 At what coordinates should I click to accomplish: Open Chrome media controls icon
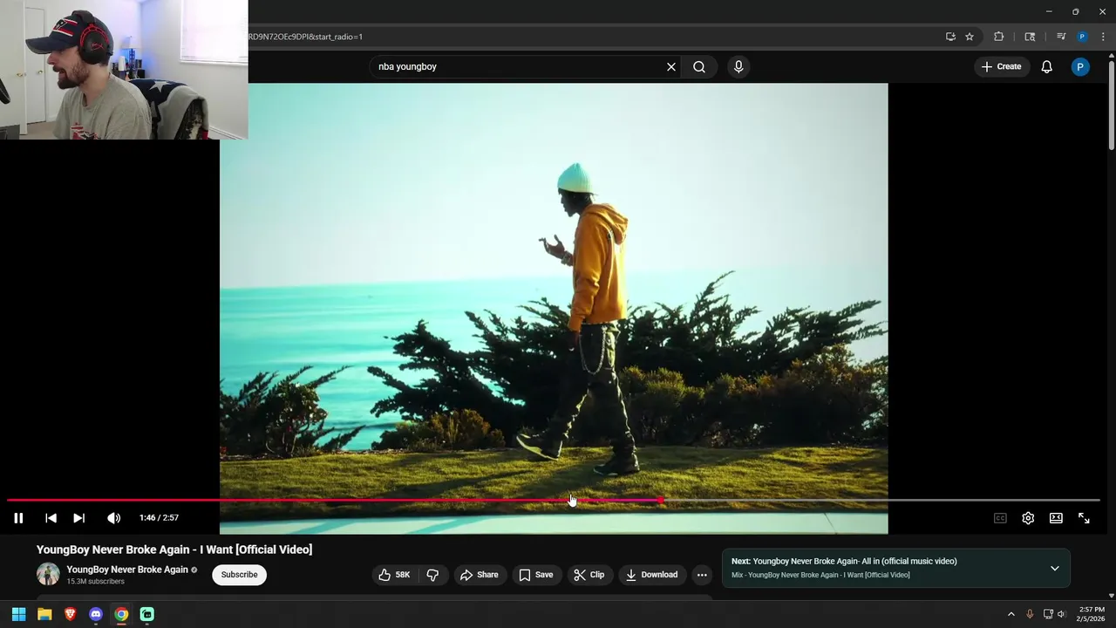coord(1061,37)
